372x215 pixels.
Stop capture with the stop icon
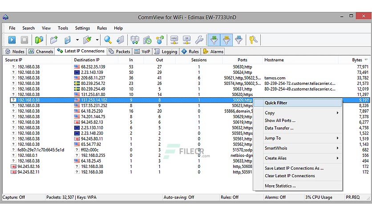coord(24,40)
